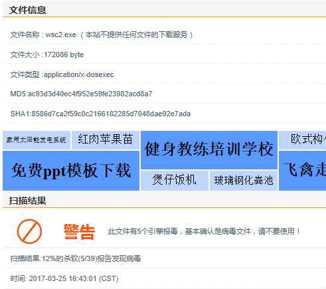Click the red prohibited warning icon

click(x=29, y=231)
